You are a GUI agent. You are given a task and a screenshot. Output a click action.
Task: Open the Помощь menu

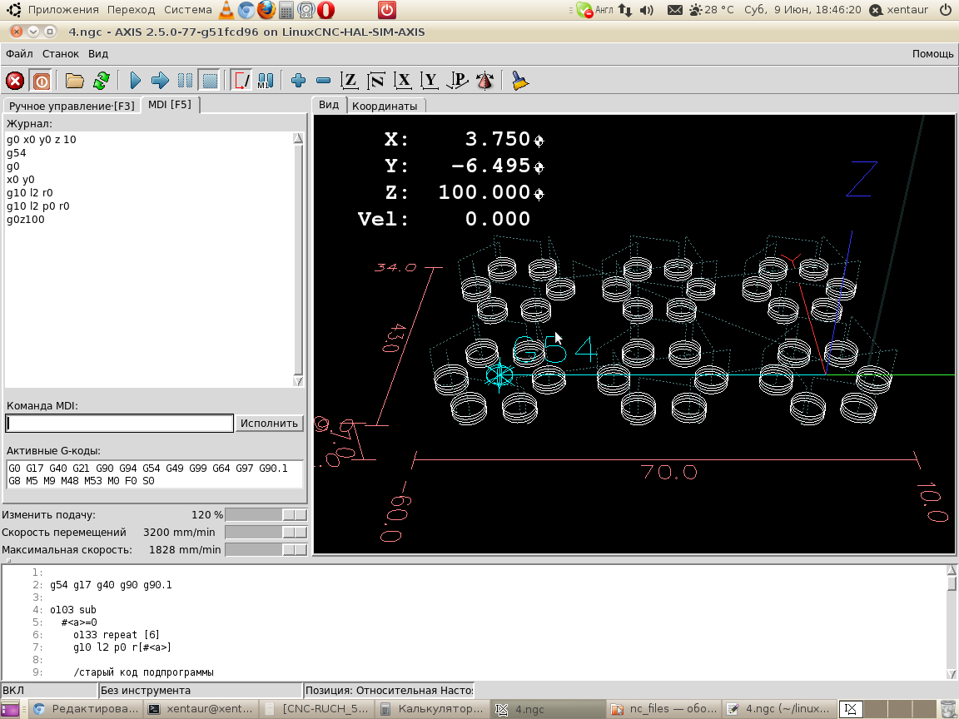(932, 53)
